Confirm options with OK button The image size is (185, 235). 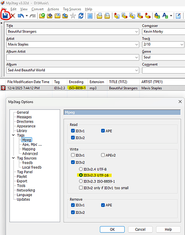112,229
